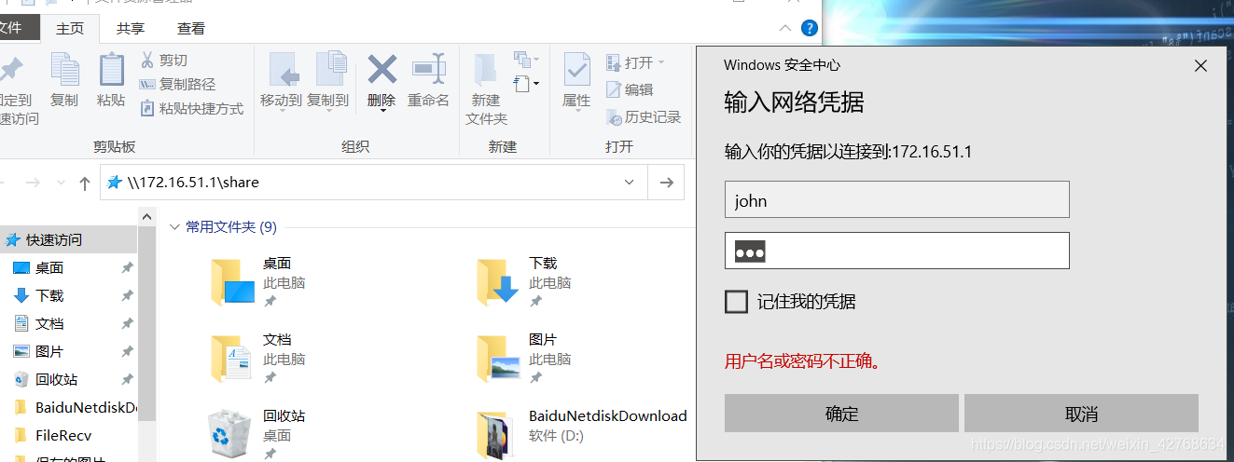Check Remember my credentials (记住我的凭据)

pyautogui.click(x=736, y=302)
